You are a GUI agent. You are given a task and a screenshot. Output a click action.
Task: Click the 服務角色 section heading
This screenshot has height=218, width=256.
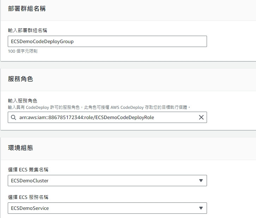click(x=20, y=79)
